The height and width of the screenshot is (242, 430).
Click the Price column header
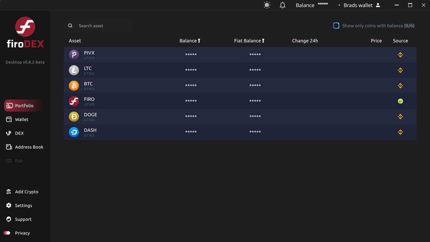pyautogui.click(x=376, y=41)
